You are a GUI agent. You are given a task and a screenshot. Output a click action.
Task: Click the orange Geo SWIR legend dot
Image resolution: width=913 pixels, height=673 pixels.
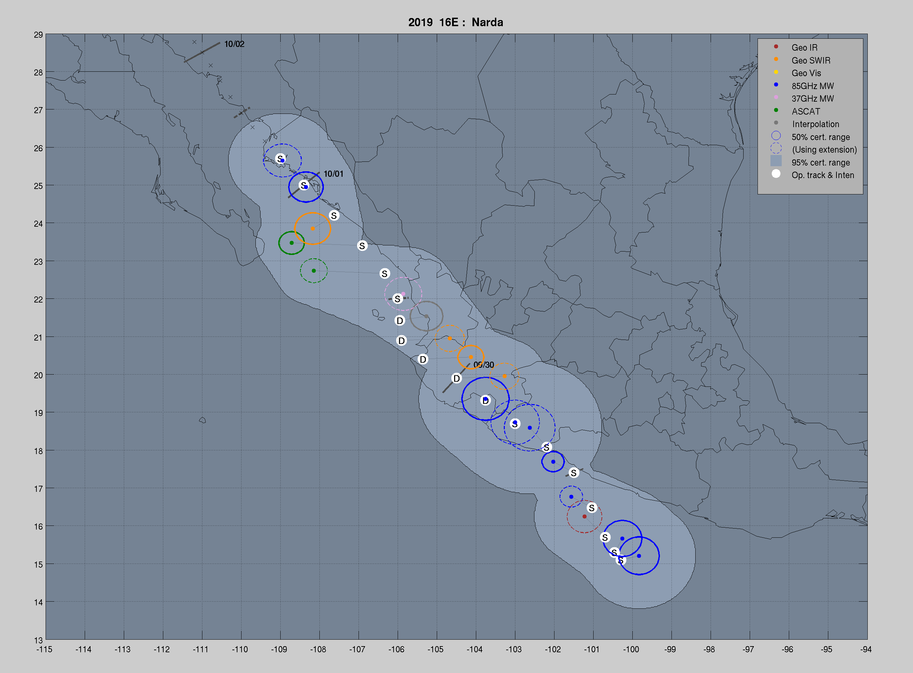pos(776,59)
